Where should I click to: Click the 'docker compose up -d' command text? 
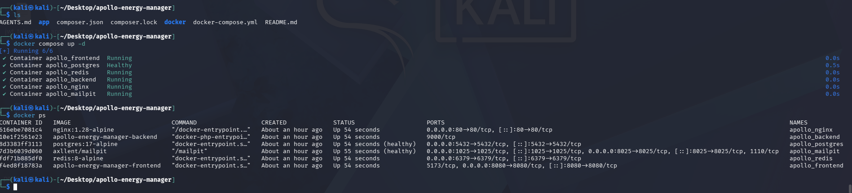pos(49,44)
